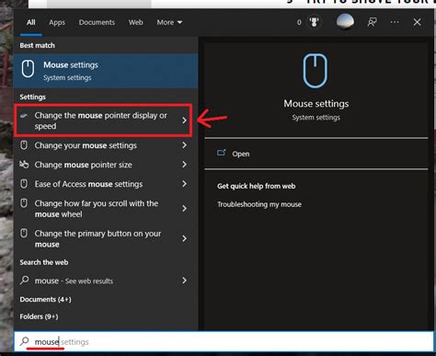Expand arrow for mouse pointer display or speed
The height and width of the screenshot is (356, 436).
pyautogui.click(x=184, y=121)
